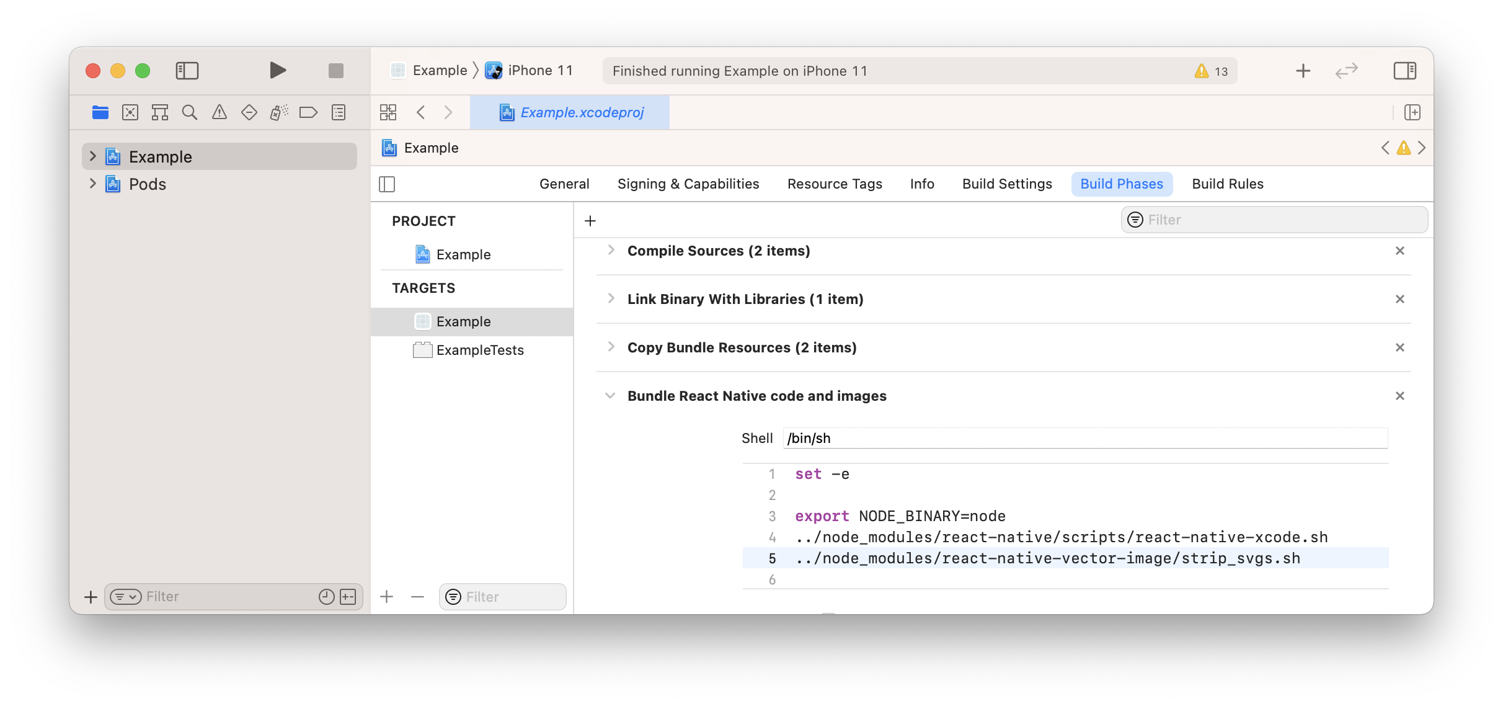Expand the Compile Sources phase

[x=611, y=250]
